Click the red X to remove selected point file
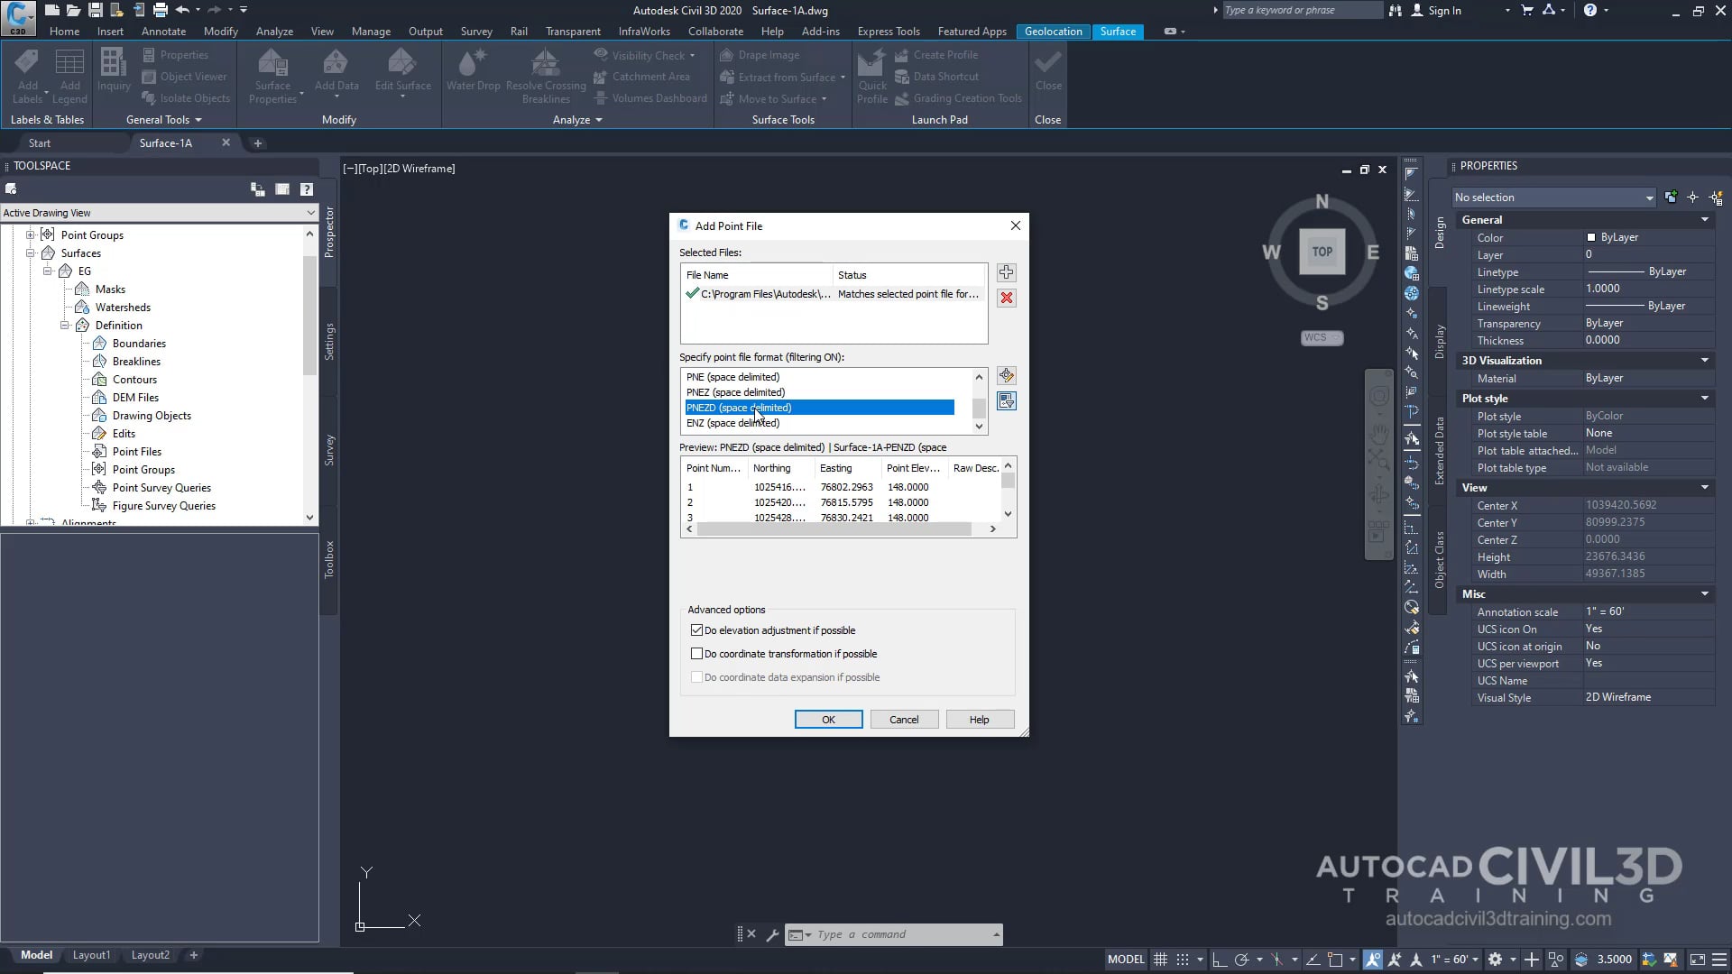 tap(1006, 298)
